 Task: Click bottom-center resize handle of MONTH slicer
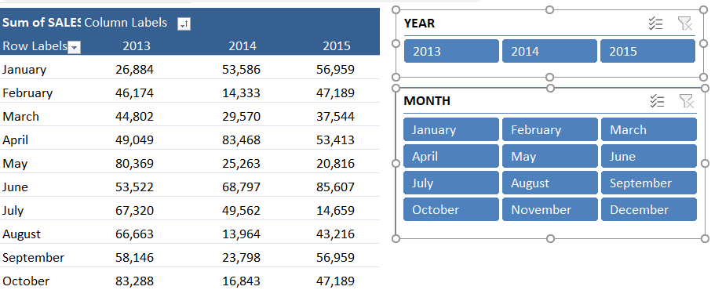[x=550, y=238]
